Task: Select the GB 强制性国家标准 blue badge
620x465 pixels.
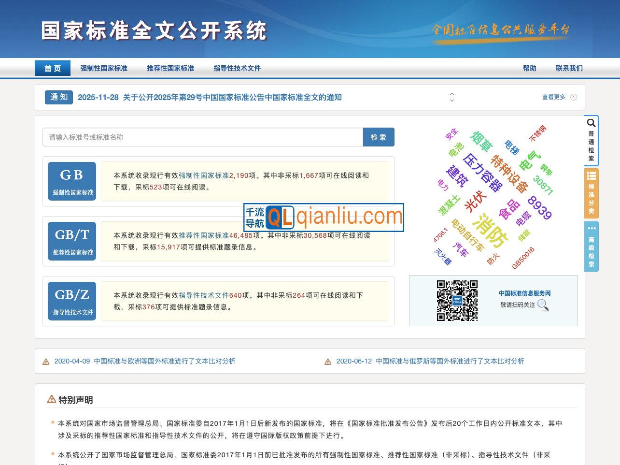Action: tap(71, 181)
